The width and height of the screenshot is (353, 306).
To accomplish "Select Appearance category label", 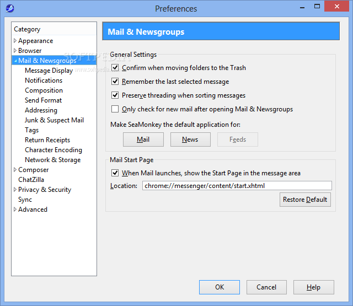I will pos(35,41).
